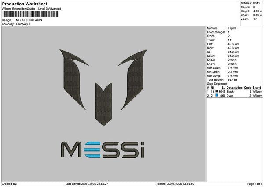Click the design name 'MESSI LOGO 4.8IN'
Screen dimensions: 264x187
click(x=29, y=20)
